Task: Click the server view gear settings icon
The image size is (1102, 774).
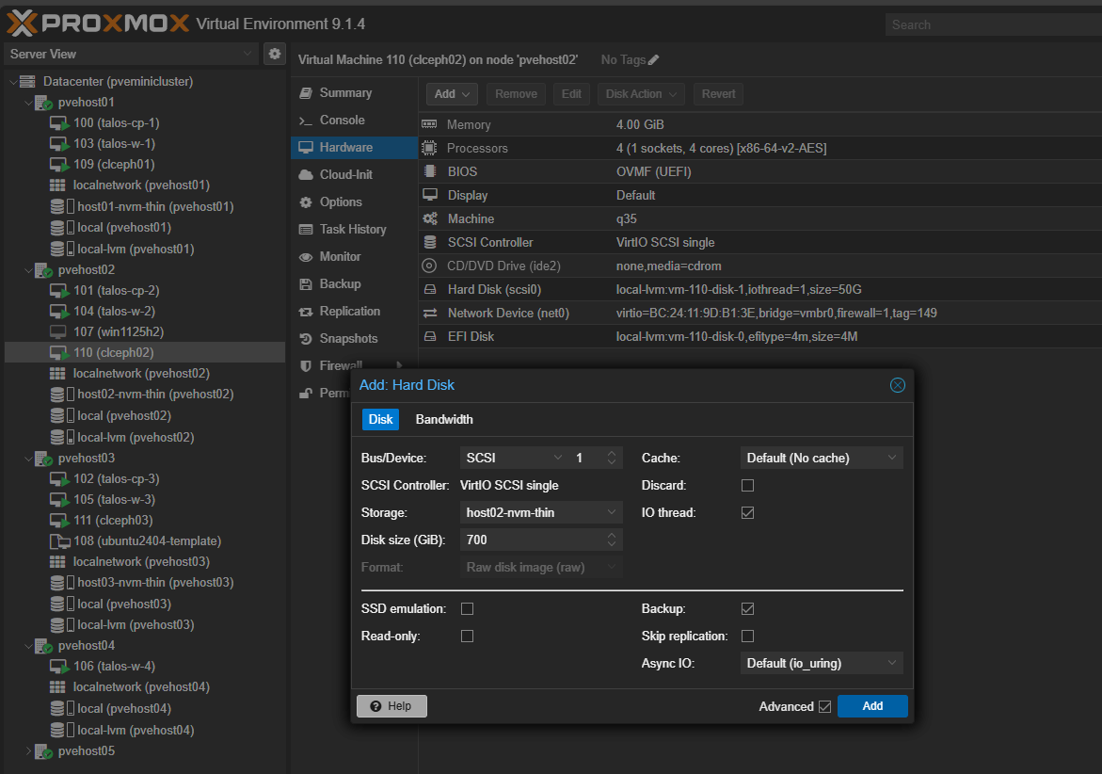Action: (x=274, y=54)
